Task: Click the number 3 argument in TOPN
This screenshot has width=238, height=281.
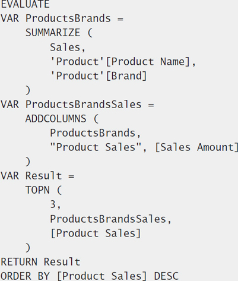Action: 53,204
